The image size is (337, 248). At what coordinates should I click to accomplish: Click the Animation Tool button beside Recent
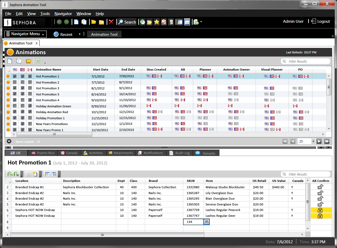click(x=104, y=34)
